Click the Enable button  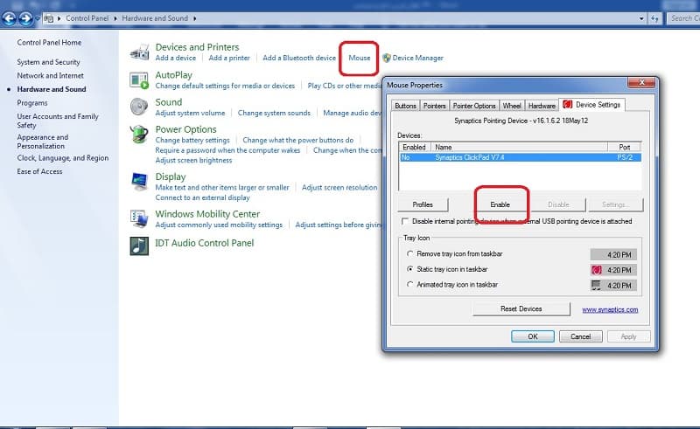(500, 204)
